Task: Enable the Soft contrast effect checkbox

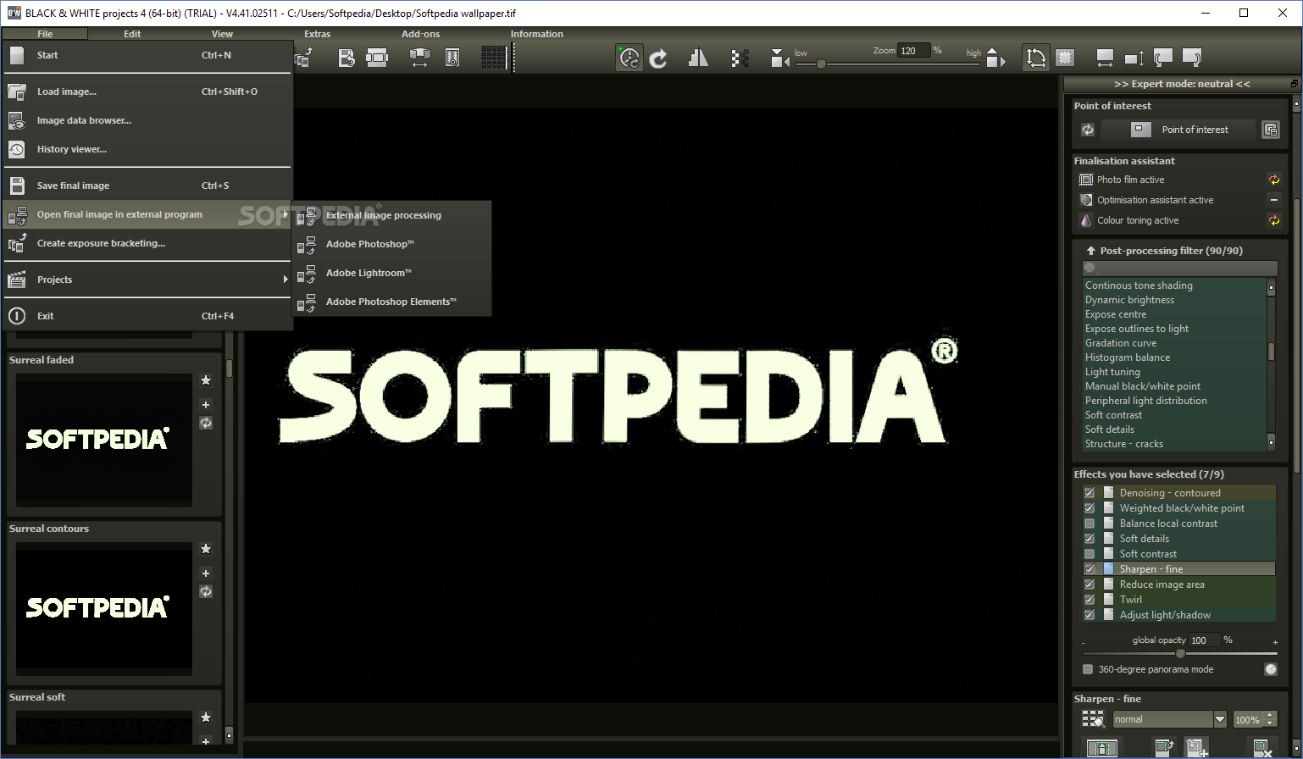Action: click(1090, 554)
